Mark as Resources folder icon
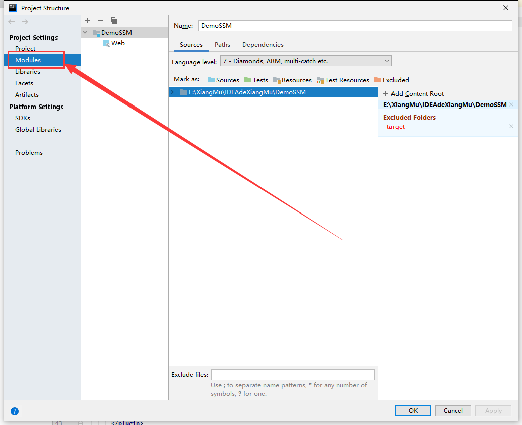Image resolution: width=522 pixels, height=425 pixels. tap(277, 80)
